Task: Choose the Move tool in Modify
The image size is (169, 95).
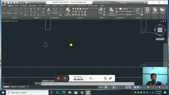Action: [31, 9]
